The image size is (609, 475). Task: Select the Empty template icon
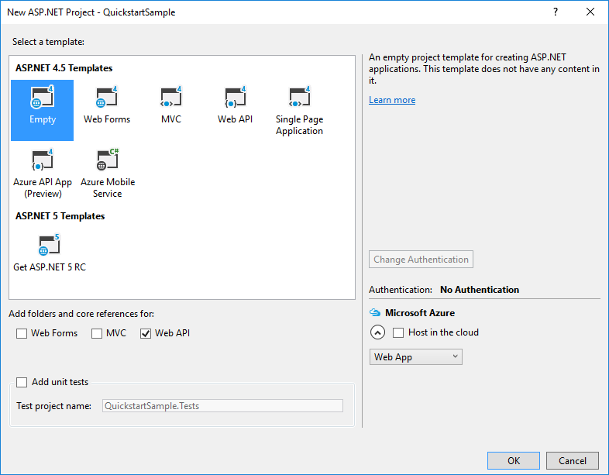coord(42,97)
